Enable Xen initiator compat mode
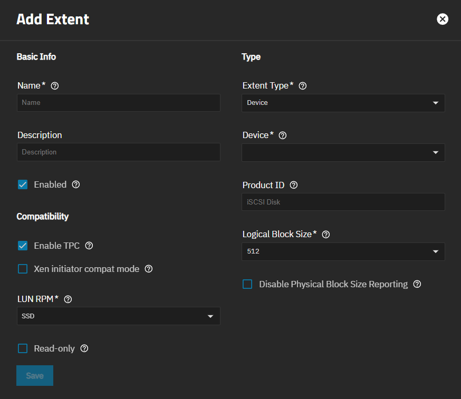 (22, 269)
